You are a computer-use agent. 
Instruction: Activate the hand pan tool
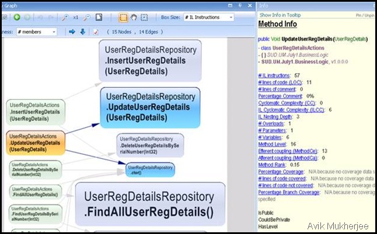coord(134,17)
